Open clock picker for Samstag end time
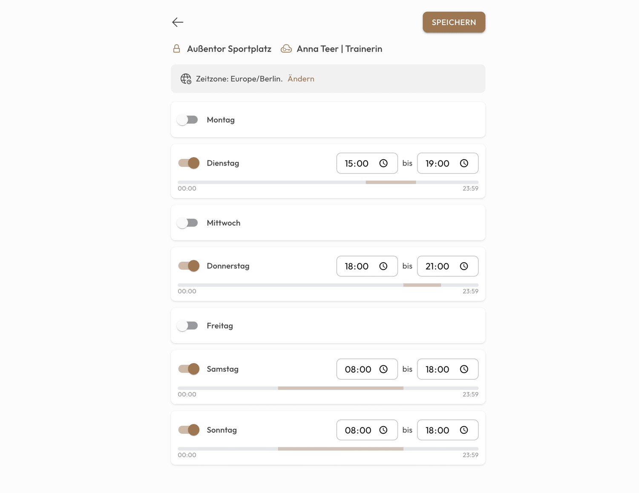Image resolution: width=639 pixels, height=493 pixels. point(464,369)
